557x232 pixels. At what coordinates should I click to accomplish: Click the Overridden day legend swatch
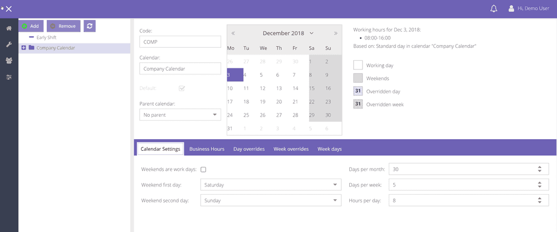[358, 91]
